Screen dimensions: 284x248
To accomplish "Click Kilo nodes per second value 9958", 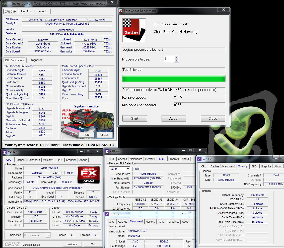I will pyautogui.click(x=199, y=105).
